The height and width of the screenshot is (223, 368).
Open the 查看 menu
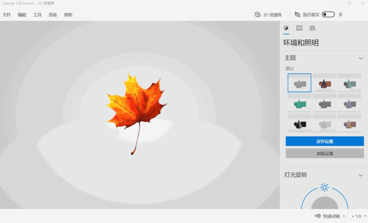pyautogui.click(x=53, y=15)
